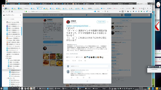Open options caret on もりかげ reply
Viewport: 161px width, 90px height.
[x=108, y=70]
